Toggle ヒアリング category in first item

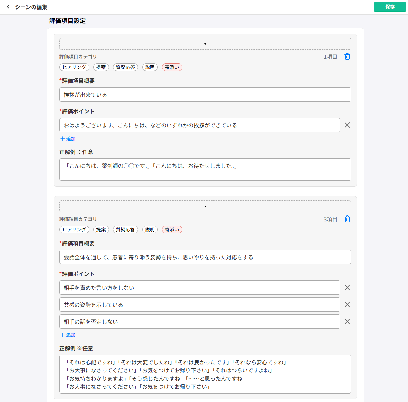coord(74,67)
